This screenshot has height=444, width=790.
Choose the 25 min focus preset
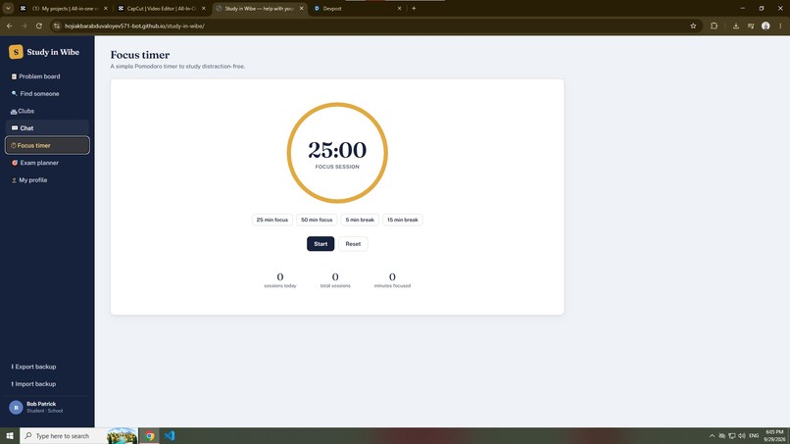click(x=272, y=220)
